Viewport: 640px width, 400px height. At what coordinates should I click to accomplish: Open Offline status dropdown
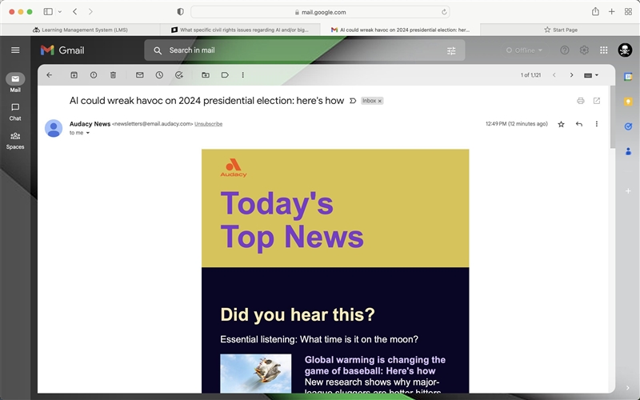(x=525, y=50)
